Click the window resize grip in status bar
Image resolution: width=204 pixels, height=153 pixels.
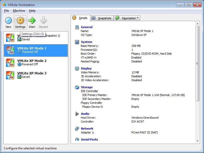coord(200,149)
